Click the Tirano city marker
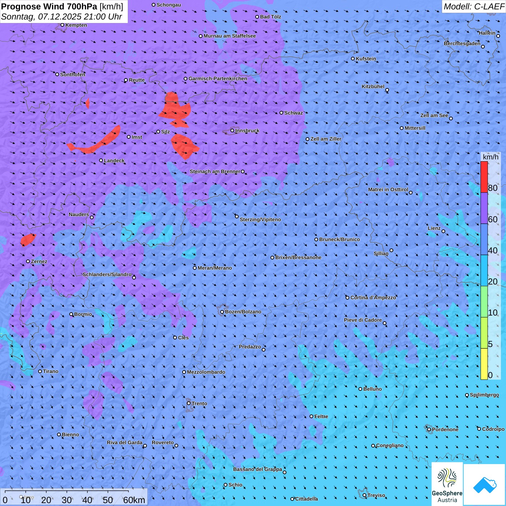 [x=40, y=371]
